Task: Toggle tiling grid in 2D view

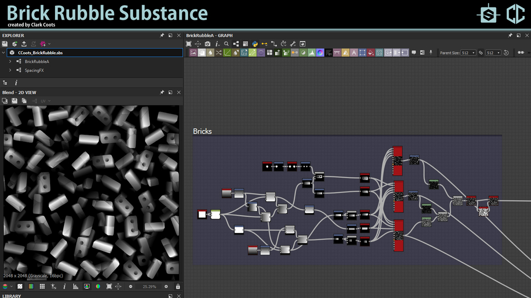Action: tap(42, 286)
